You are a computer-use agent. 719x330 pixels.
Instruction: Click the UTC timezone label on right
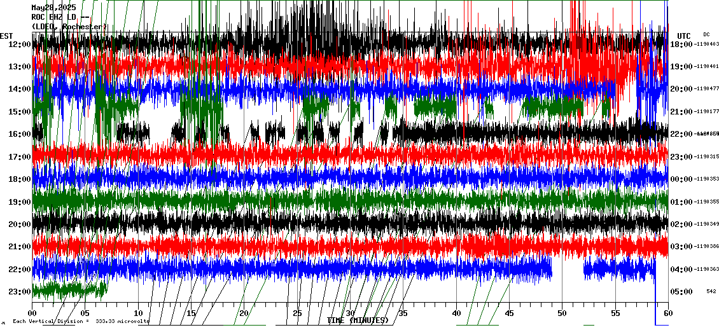click(x=684, y=36)
